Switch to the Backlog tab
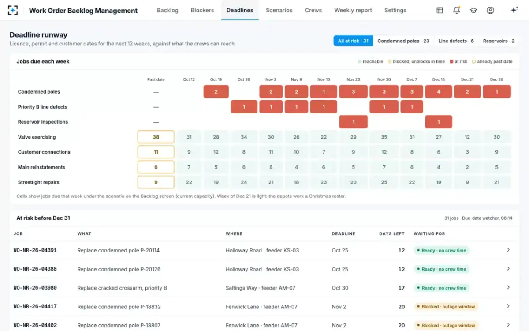 (x=168, y=10)
